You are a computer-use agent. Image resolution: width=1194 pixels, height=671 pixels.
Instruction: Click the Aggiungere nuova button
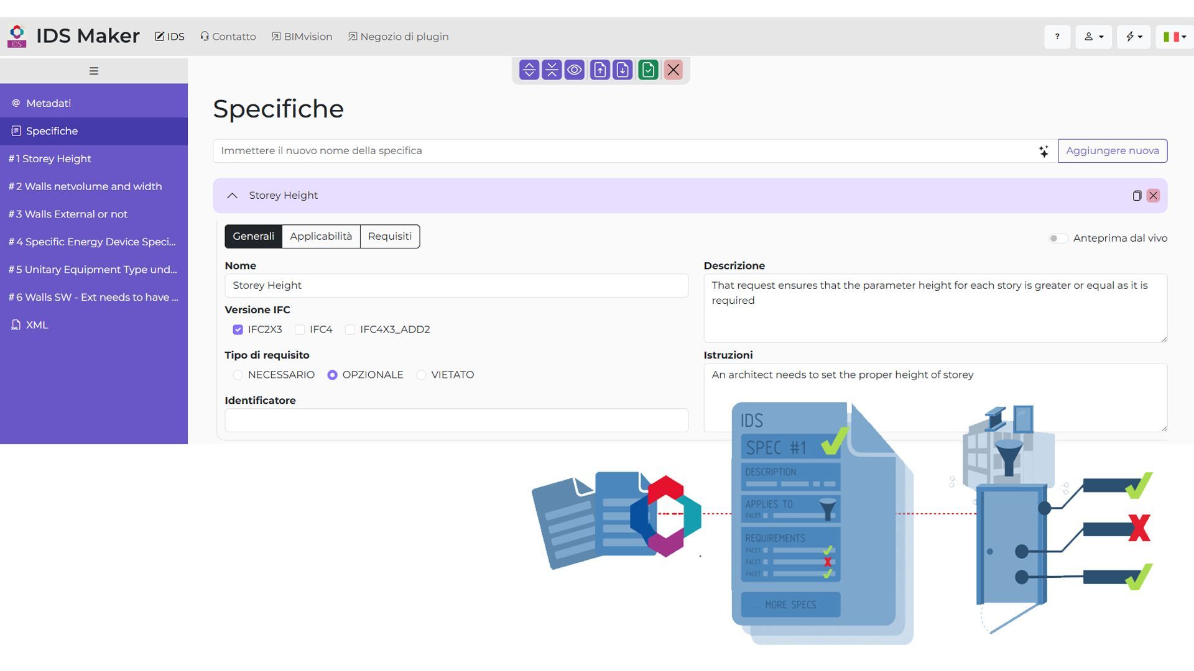tap(1112, 151)
